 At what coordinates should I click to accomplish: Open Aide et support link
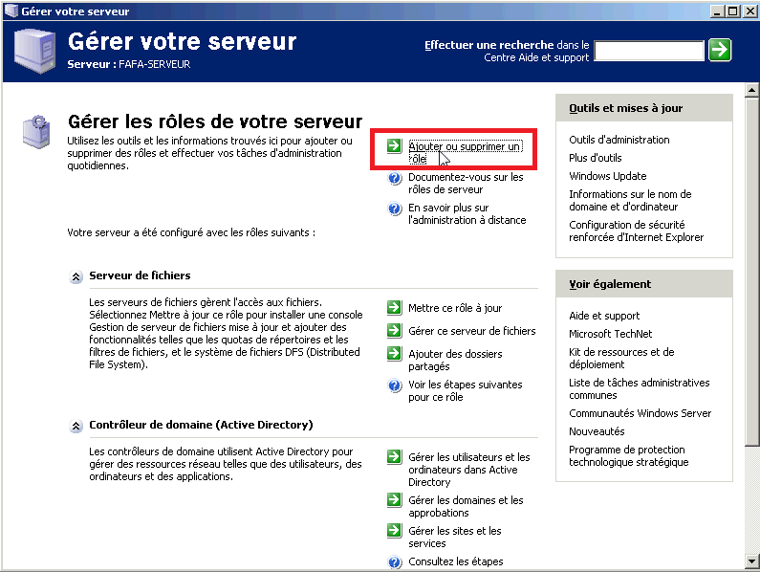tap(604, 316)
